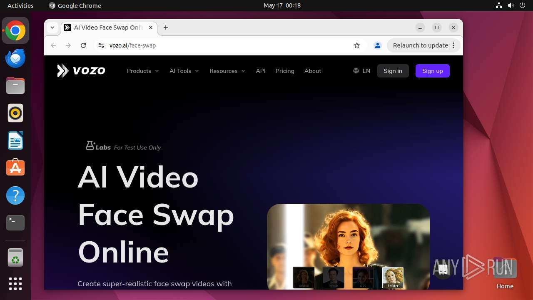Click the purple Sign up button
This screenshot has height=300, width=533.
433,71
